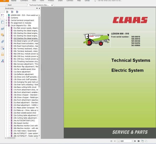The image size is (156, 144).
Task: Open the Protect ribbon tab
Action: point(51,1)
